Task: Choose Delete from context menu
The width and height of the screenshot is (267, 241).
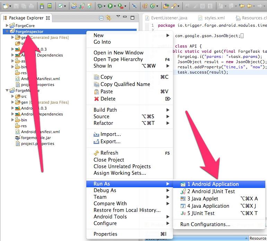Action: (x=130, y=99)
